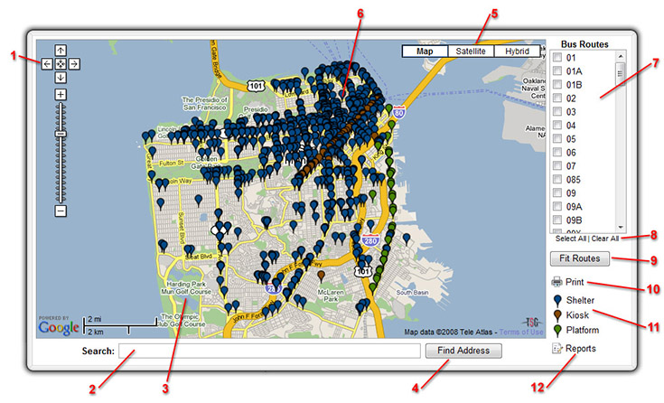Screen dimensions: 664x403
Task: Click the zoom level slider handle
Action: (x=61, y=134)
